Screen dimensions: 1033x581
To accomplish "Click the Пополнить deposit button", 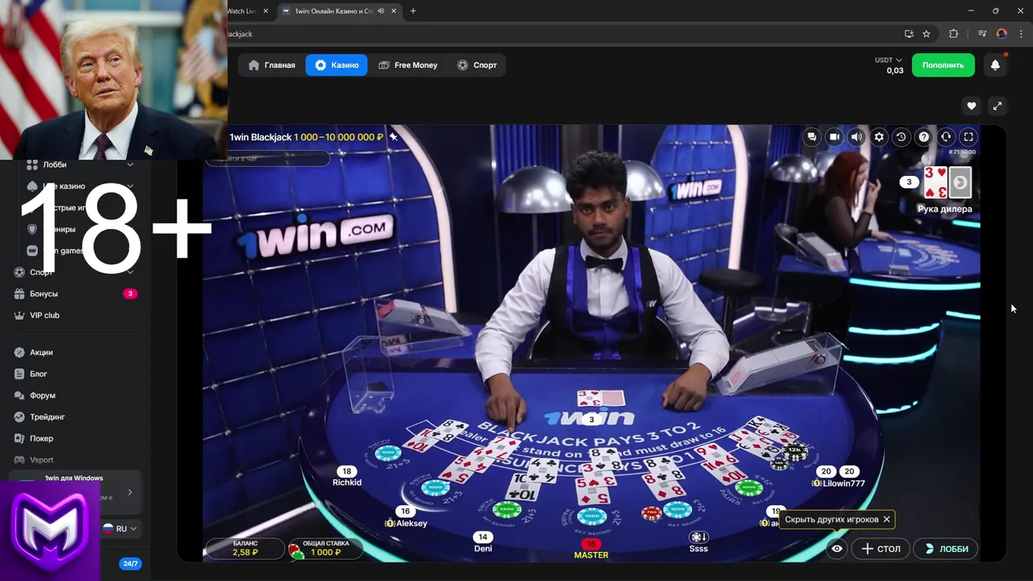I will [x=943, y=65].
